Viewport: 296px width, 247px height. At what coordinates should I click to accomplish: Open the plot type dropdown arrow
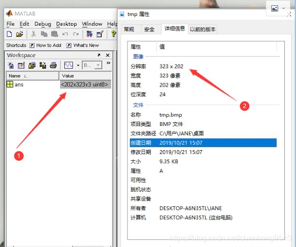[78, 65]
